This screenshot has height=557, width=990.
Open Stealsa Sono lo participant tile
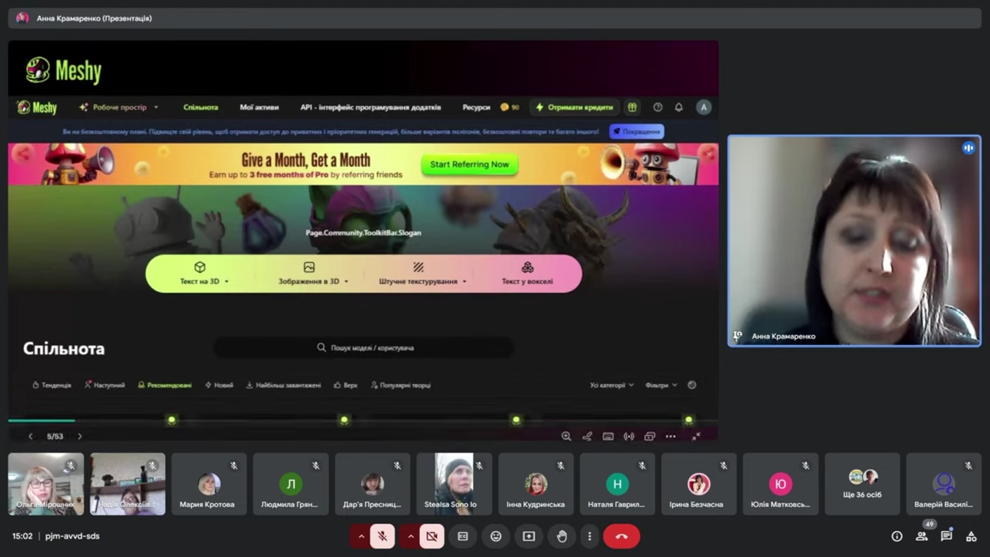[x=454, y=484]
